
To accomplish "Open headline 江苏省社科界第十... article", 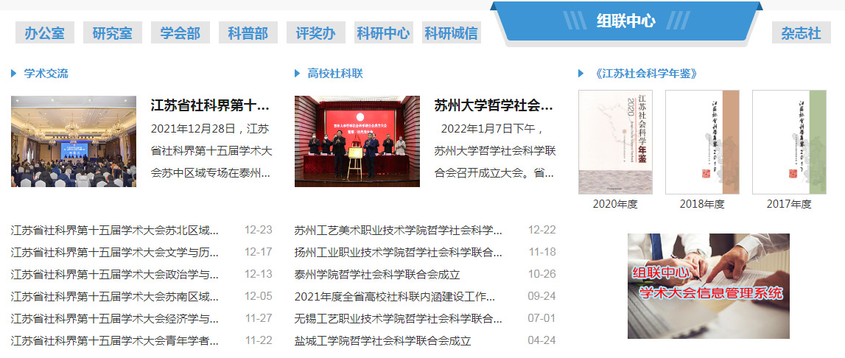I will (210, 105).
